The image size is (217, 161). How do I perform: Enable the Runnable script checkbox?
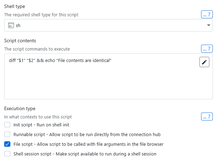(7, 134)
